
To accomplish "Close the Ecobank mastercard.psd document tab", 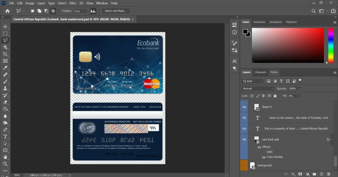I will pos(133,19).
